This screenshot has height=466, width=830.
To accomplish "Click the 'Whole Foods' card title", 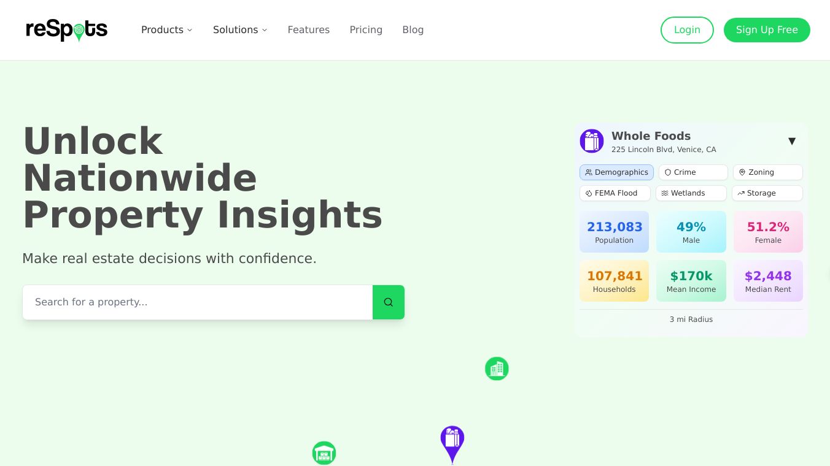I will [651, 136].
